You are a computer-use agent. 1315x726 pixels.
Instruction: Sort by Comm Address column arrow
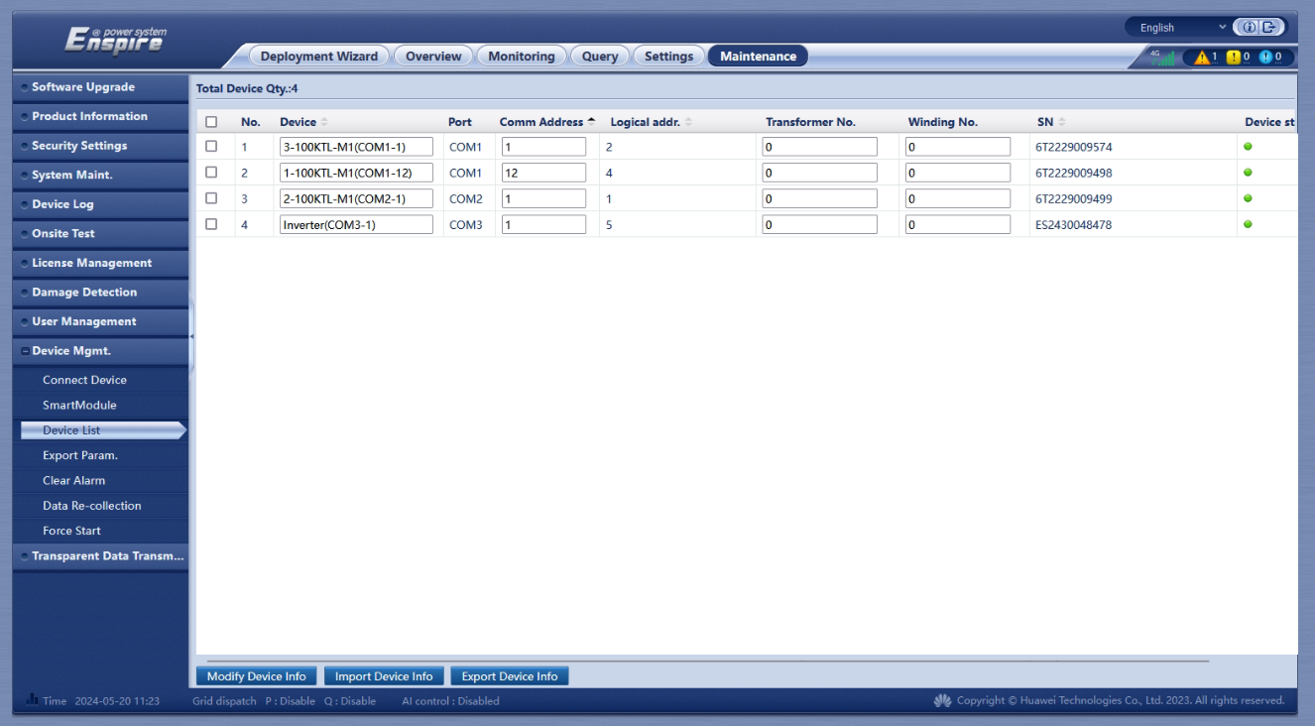tap(592, 121)
